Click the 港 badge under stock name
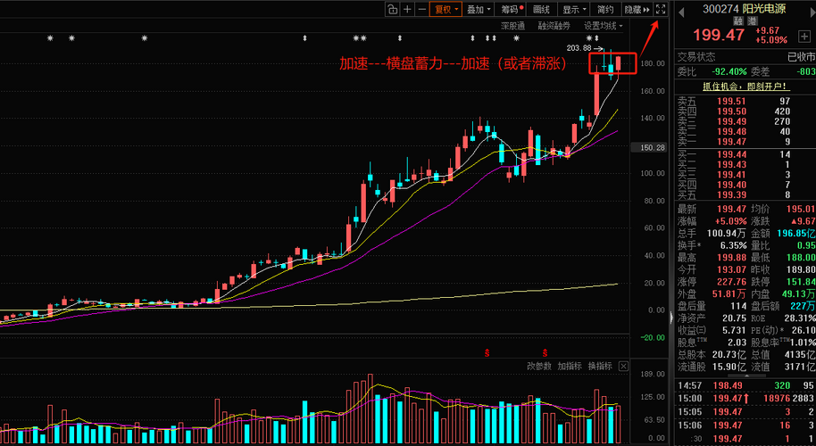This screenshot has width=816, height=446. point(752,21)
